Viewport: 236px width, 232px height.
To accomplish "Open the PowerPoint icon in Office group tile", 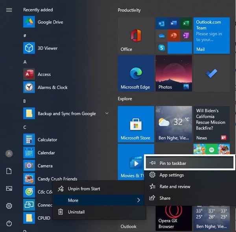I will click(174, 36).
